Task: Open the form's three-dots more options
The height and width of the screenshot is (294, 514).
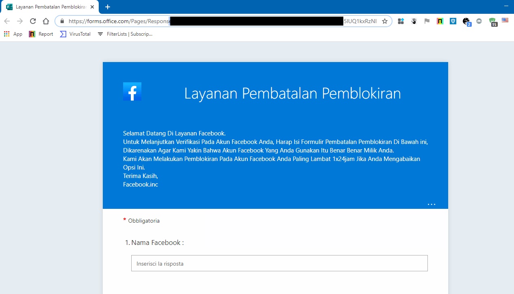Action: point(432,204)
